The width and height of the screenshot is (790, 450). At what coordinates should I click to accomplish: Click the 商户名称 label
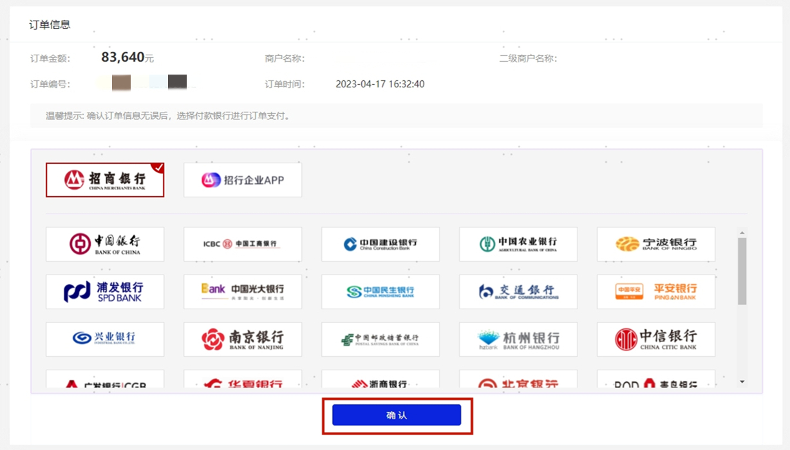[285, 59]
